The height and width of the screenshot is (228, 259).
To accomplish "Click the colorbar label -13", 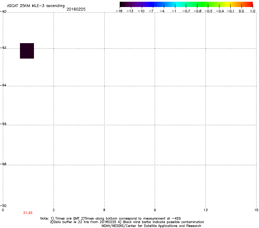I will [x=130, y=11].
